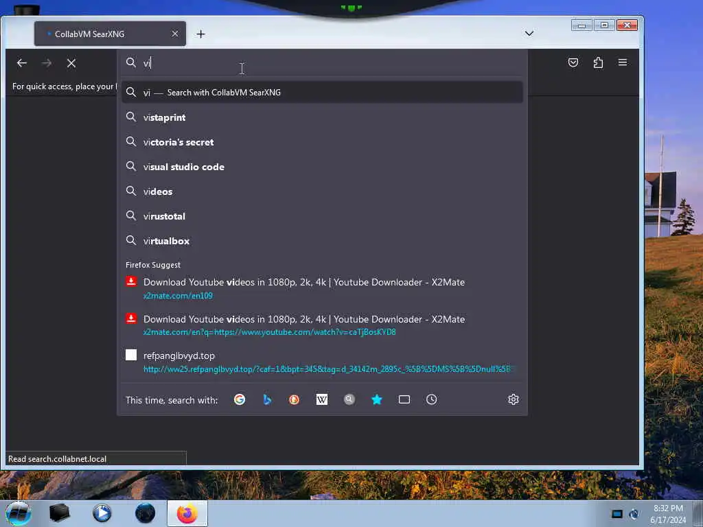This screenshot has width=703, height=527.
Task: Search this time with Wikipedia
Action: [322, 399]
